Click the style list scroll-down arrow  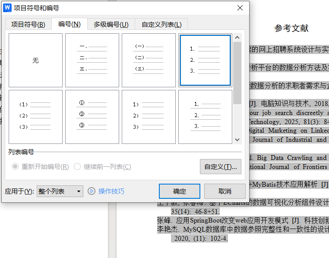pyautogui.click(x=237, y=140)
